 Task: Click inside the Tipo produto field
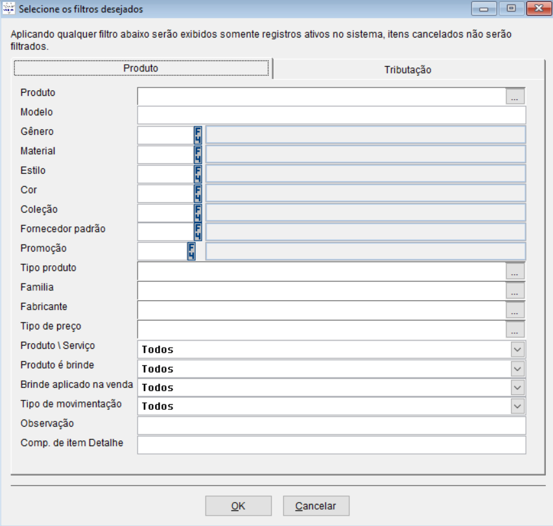(x=322, y=271)
